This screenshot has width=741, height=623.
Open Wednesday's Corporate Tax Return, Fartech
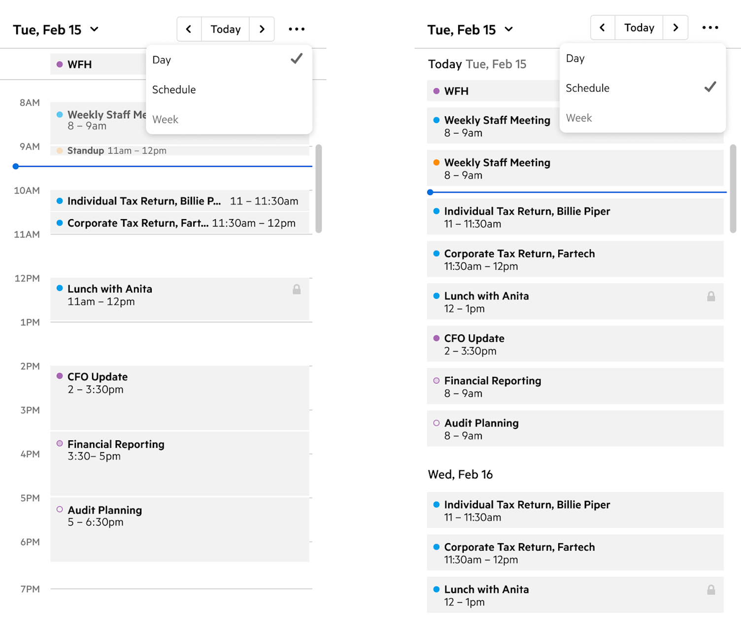tap(575, 553)
